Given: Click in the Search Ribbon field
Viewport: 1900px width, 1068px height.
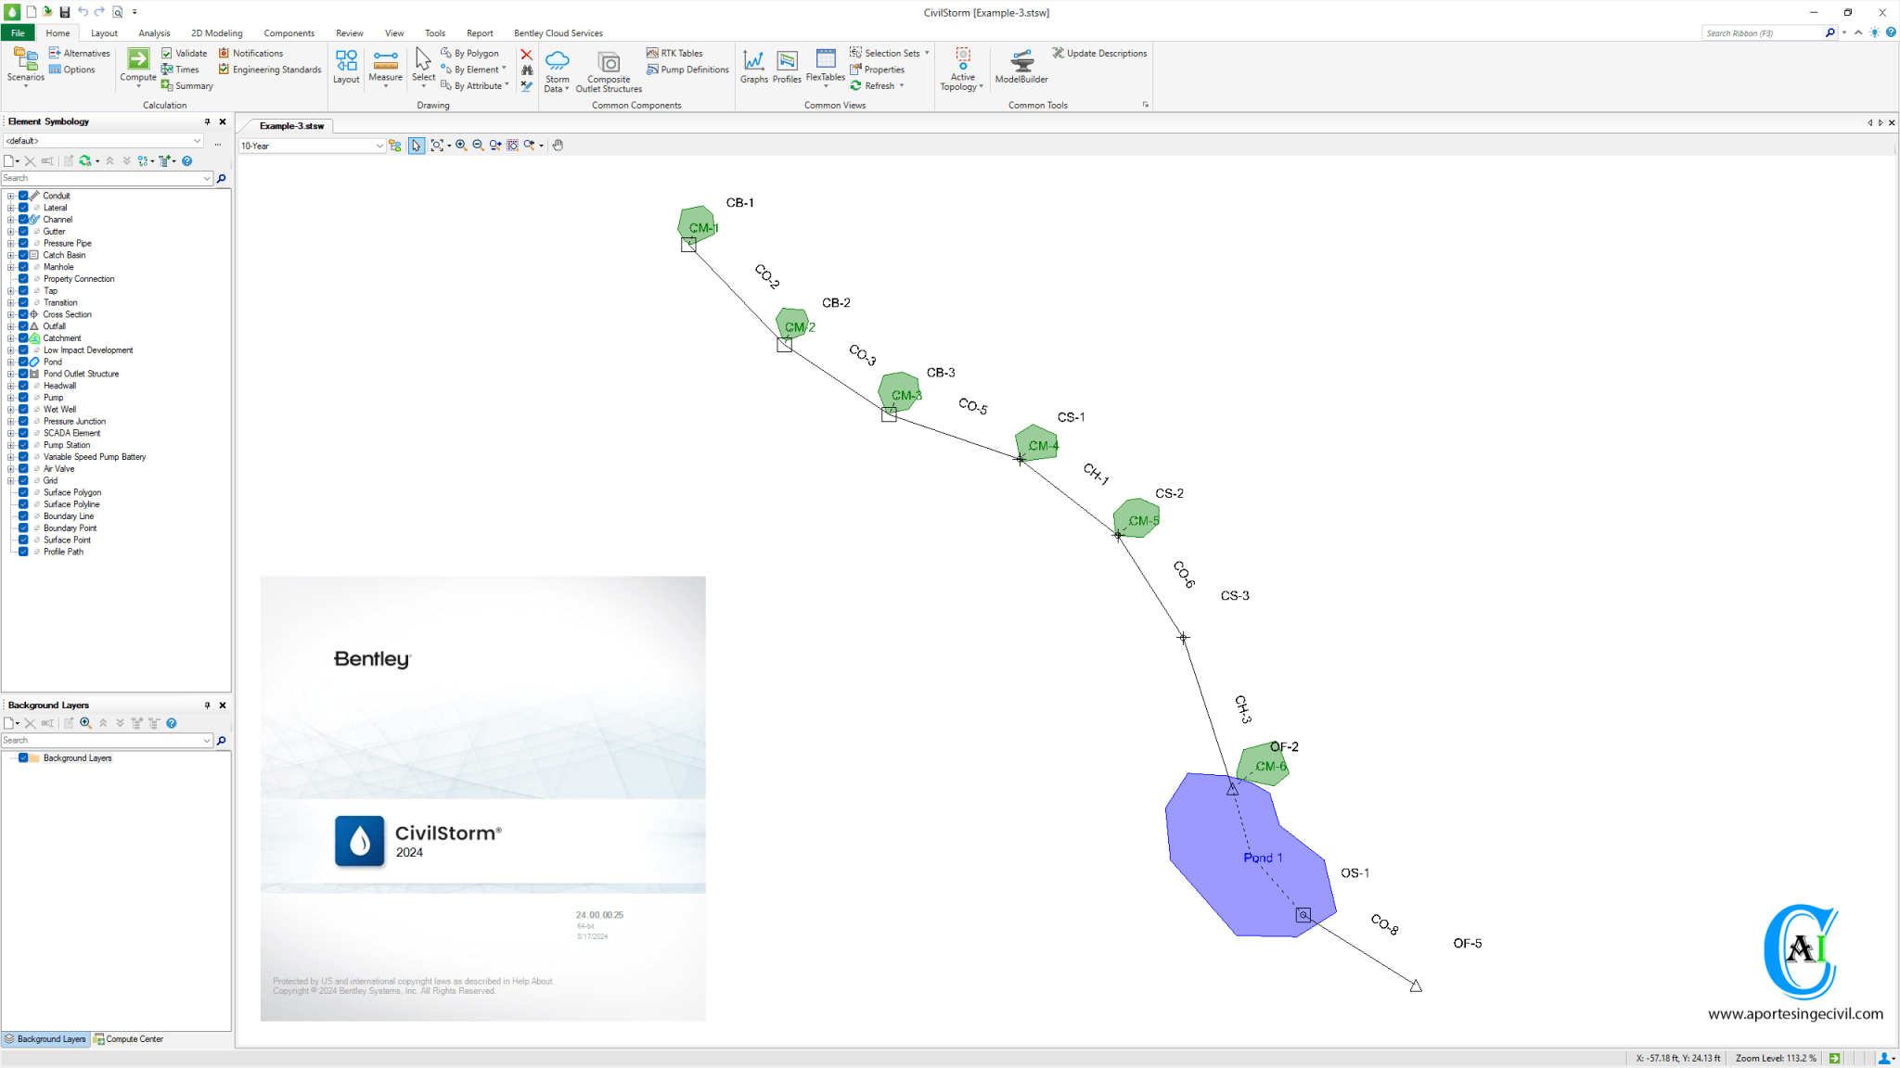Looking at the screenshot, I should pyautogui.click(x=1761, y=33).
